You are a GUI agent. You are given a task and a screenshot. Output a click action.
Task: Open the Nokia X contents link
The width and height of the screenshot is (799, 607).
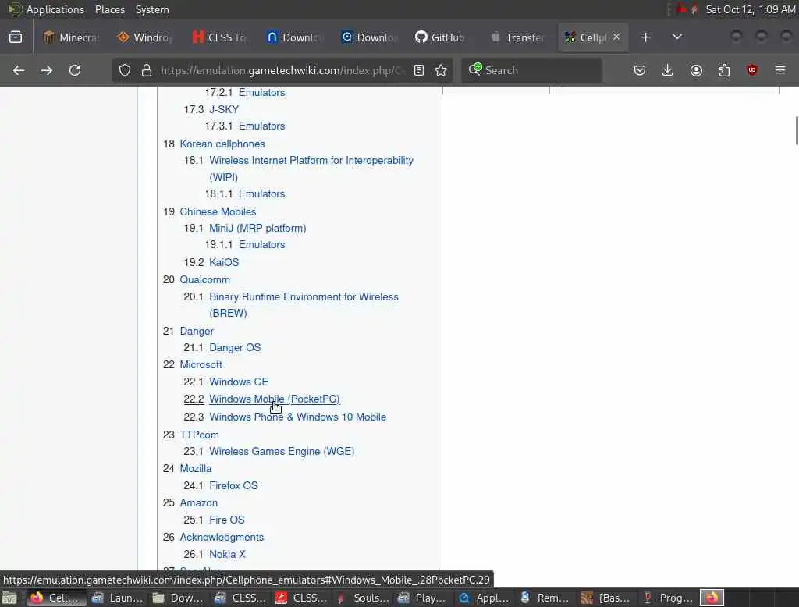tap(227, 555)
